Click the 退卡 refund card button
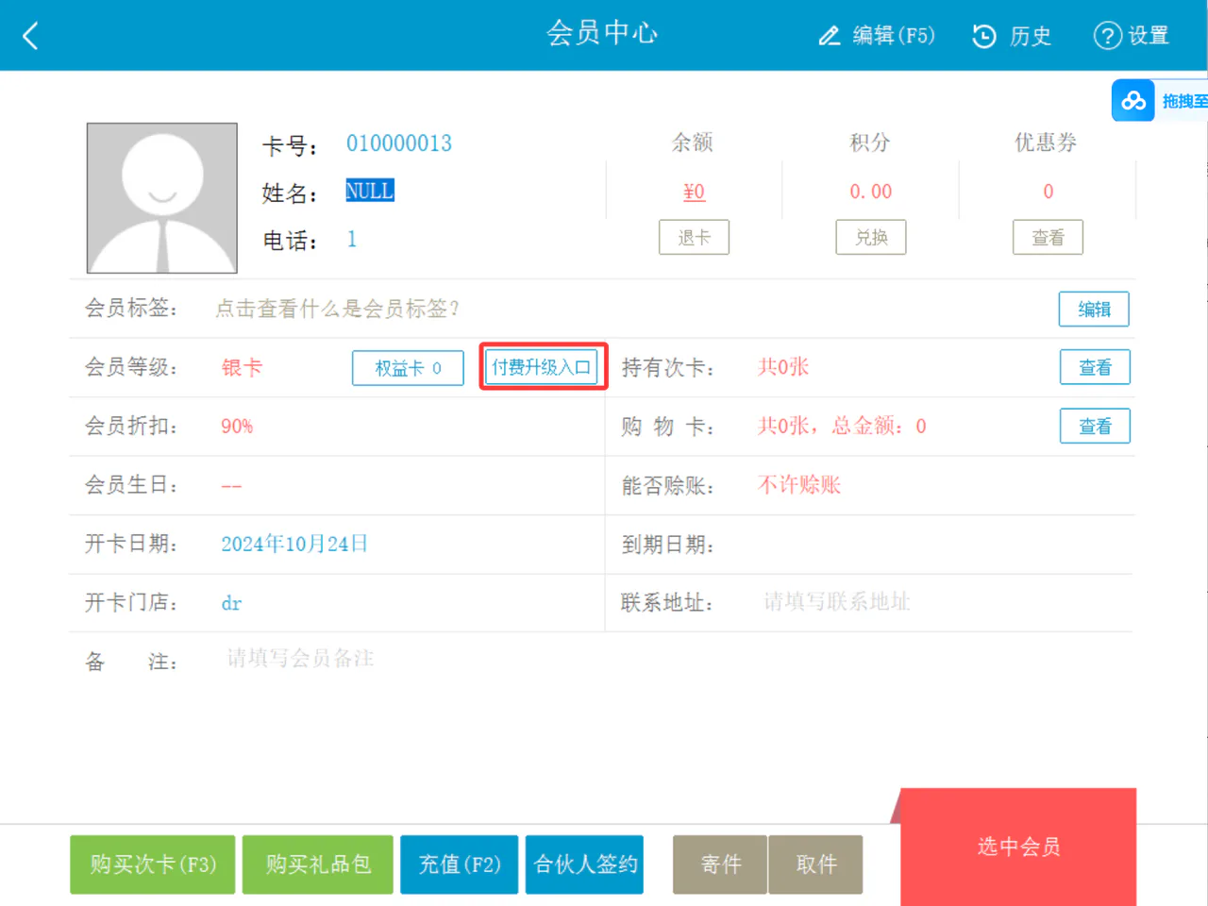Viewport: 1208px width, 906px height. click(694, 238)
